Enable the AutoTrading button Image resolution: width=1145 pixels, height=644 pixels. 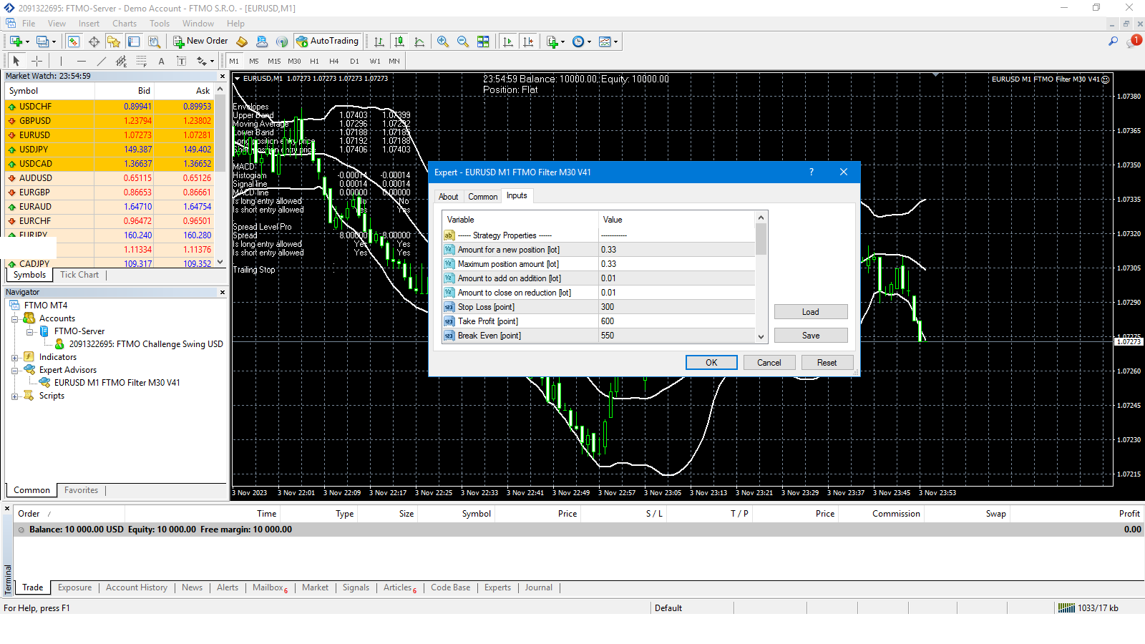[327, 42]
